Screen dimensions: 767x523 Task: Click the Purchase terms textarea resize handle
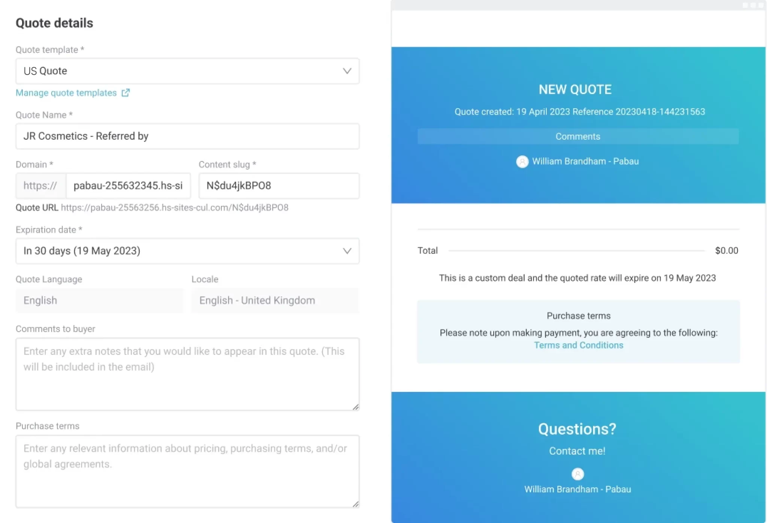point(355,504)
